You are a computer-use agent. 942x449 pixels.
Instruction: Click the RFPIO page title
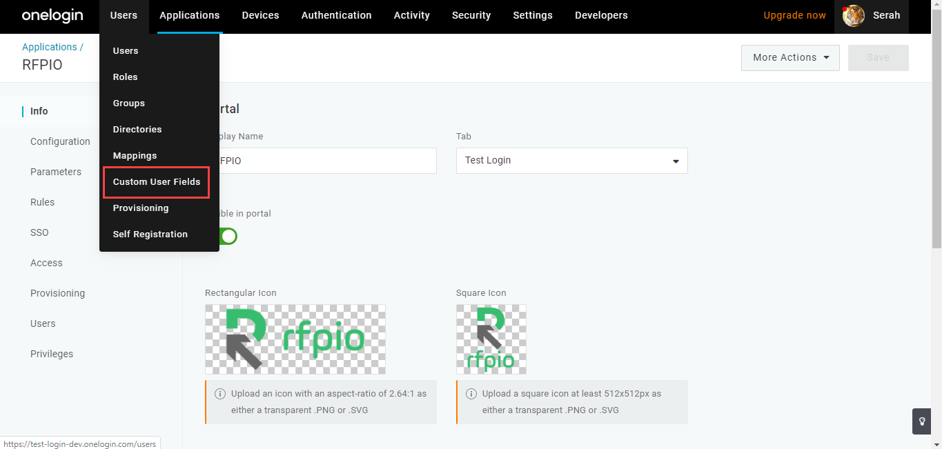click(42, 65)
